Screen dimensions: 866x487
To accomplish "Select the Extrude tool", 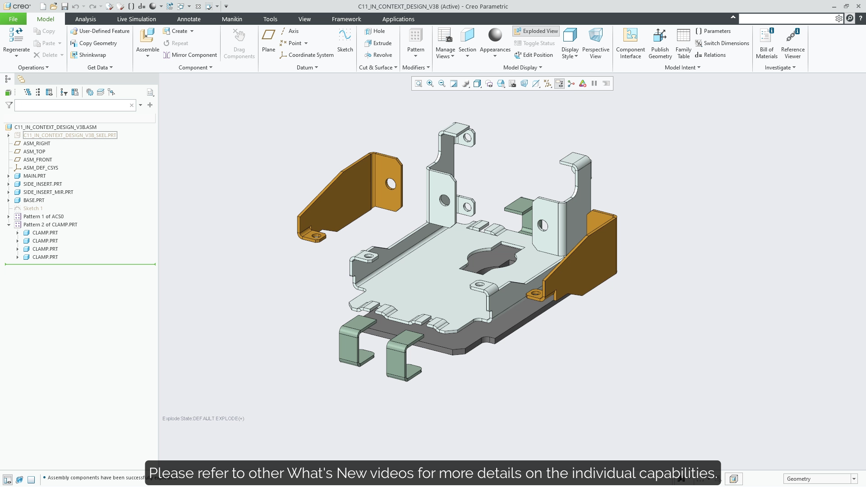I will pos(378,43).
